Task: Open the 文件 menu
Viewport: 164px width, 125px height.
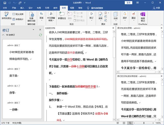Action: coord(5,8)
